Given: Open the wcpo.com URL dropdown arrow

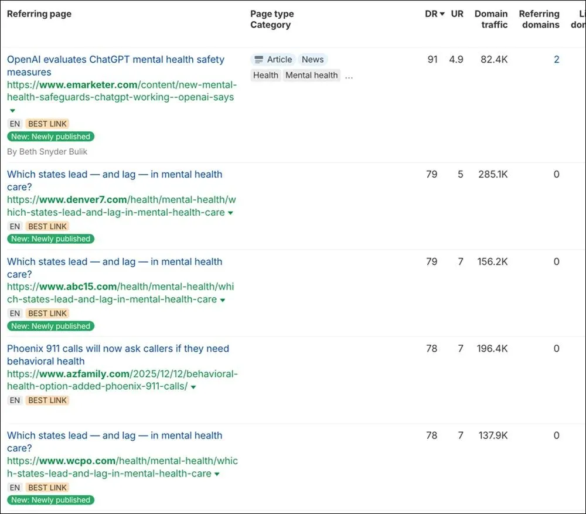Looking at the screenshot, I should (x=217, y=474).
